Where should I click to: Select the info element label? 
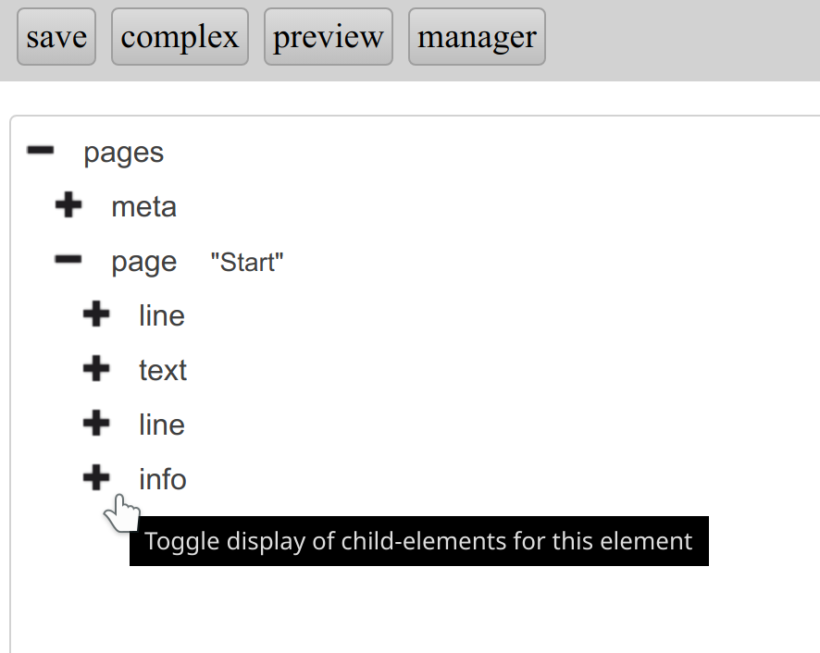pyautogui.click(x=163, y=480)
